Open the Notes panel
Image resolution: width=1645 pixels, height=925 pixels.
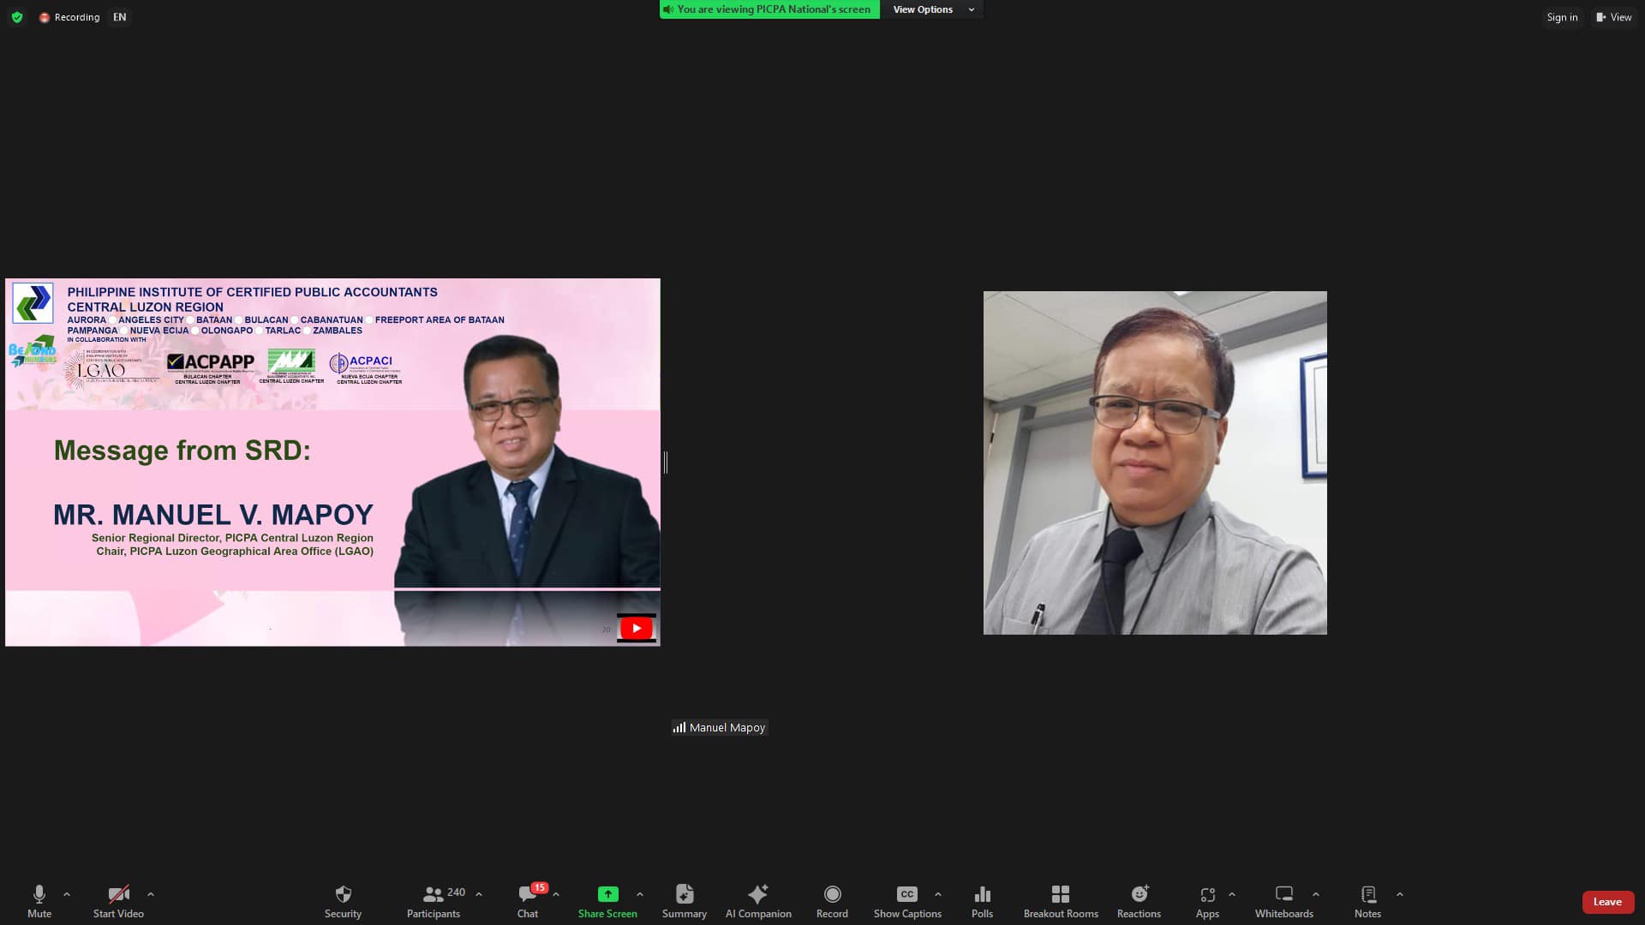point(1368,901)
